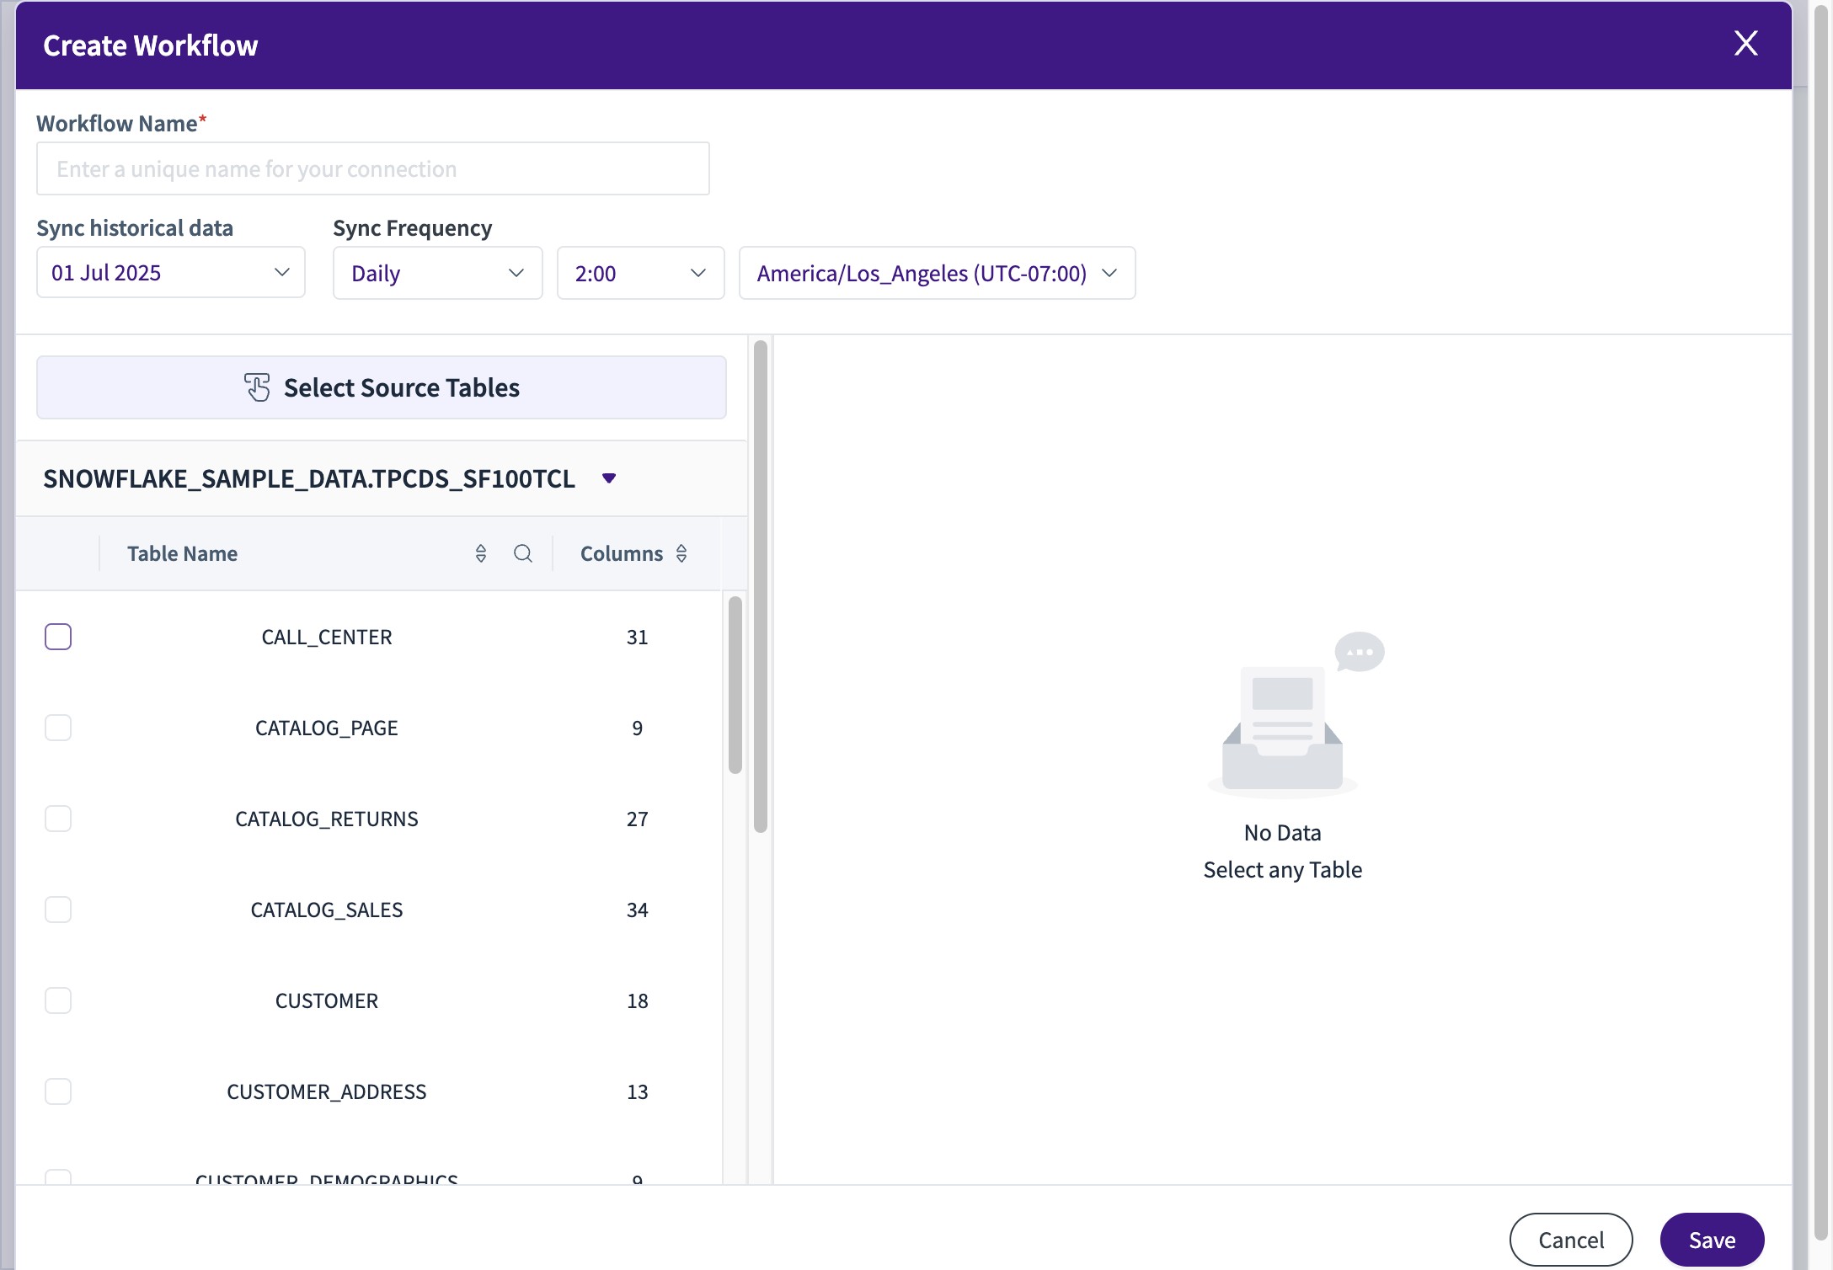
Task: Check the CALL_CENTER table checkbox
Action: pos(58,637)
